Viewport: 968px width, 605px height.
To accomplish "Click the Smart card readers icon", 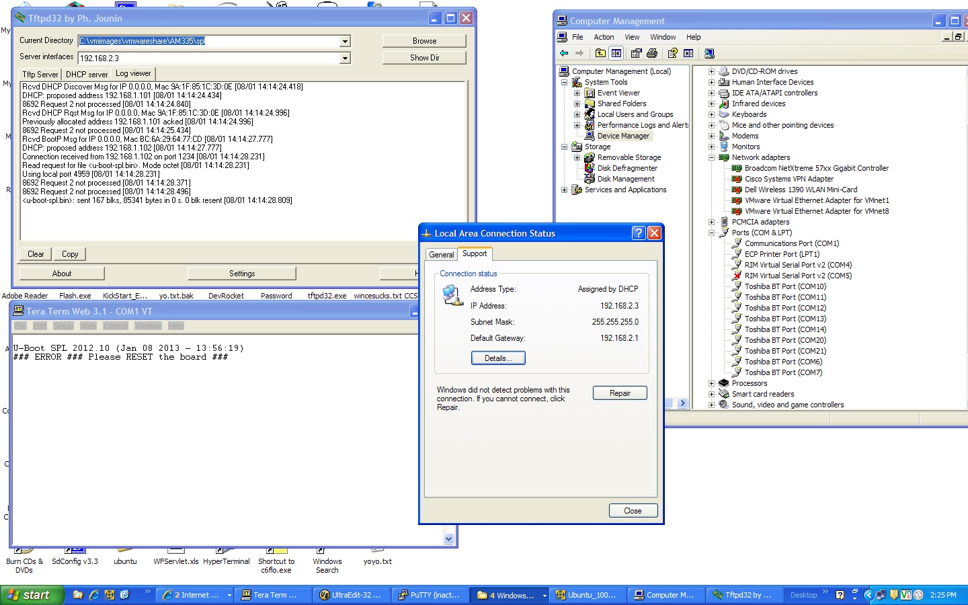I will point(724,394).
